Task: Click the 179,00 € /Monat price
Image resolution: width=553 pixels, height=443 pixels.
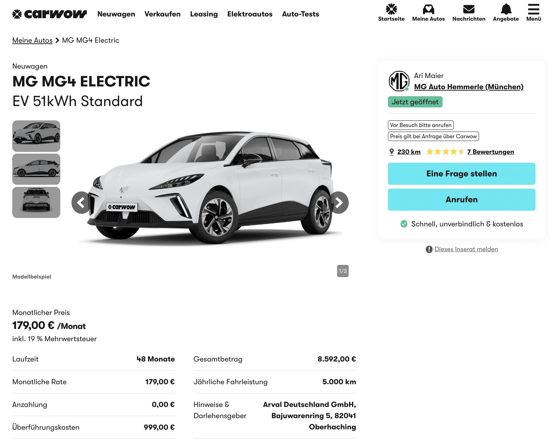Action: click(x=49, y=325)
